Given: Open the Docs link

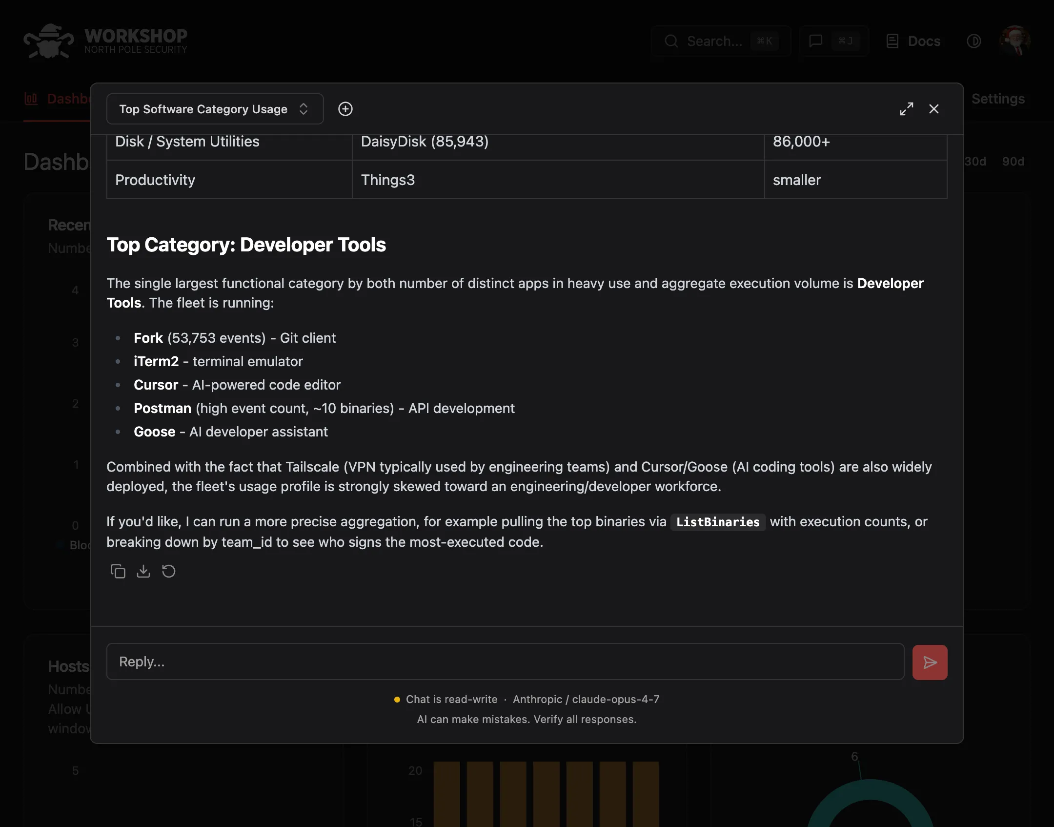Looking at the screenshot, I should (913, 41).
